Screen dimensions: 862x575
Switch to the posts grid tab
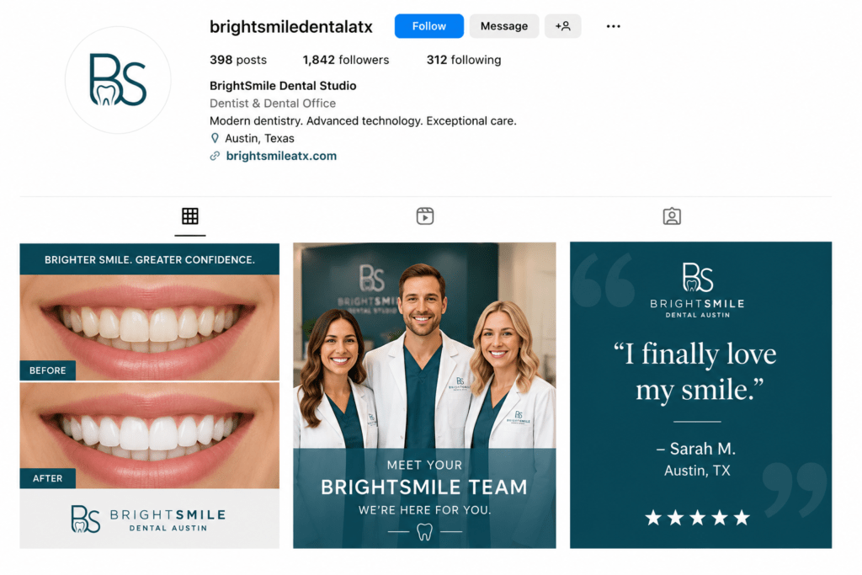190,216
